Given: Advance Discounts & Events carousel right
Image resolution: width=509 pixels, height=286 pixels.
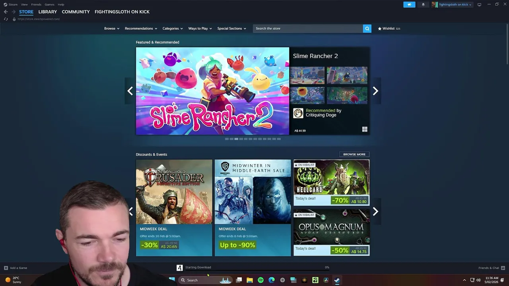Looking at the screenshot, I should pyautogui.click(x=375, y=212).
